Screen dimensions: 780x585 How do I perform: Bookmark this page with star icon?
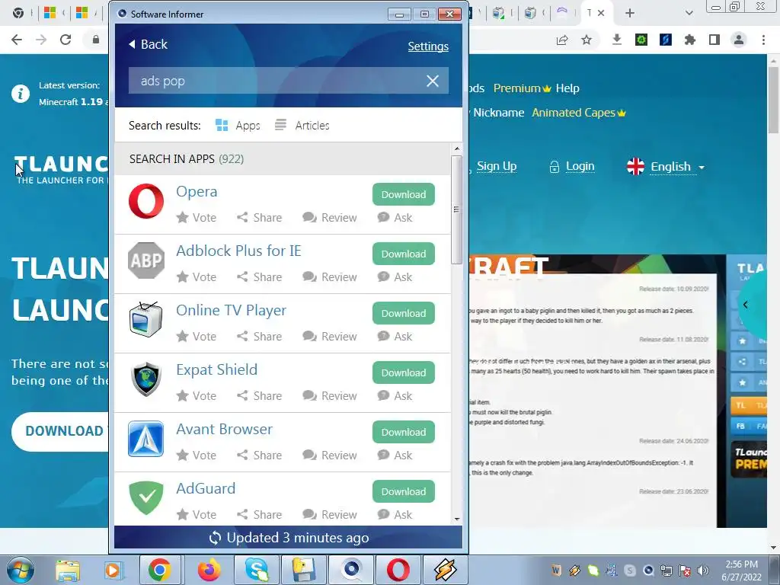pos(587,40)
